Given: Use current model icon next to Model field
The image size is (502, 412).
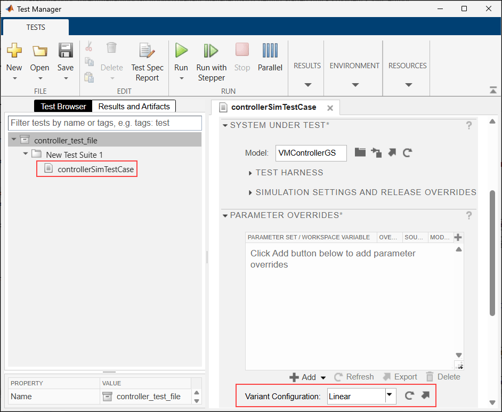Looking at the screenshot, I should click(x=376, y=152).
